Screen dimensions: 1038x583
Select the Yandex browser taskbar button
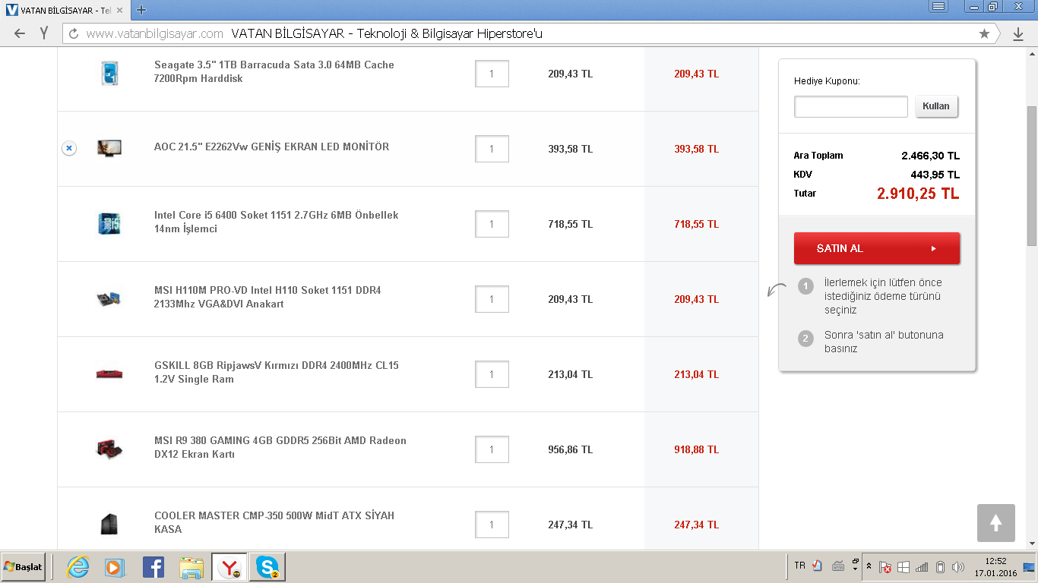point(229,567)
